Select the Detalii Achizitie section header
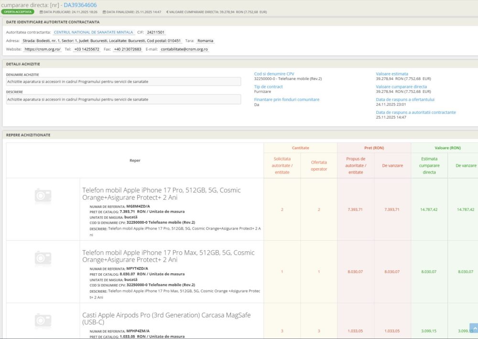The image size is (478, 339). pyautogui.click(x=23, y=64)
